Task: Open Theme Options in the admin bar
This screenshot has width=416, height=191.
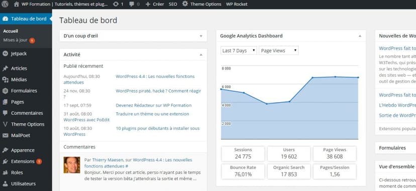Action: (205, 4)
